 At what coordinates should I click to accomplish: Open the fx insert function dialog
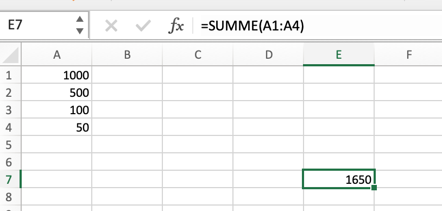point(176,26)
